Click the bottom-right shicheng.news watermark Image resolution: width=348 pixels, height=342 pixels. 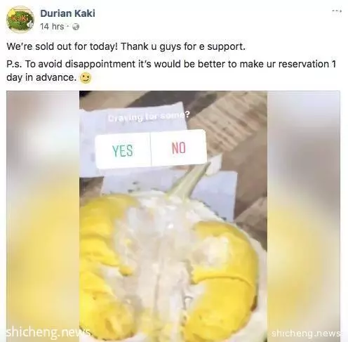pos(306,333)
